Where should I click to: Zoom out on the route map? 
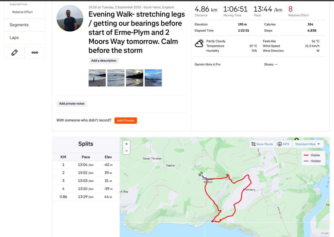point(127,151)
